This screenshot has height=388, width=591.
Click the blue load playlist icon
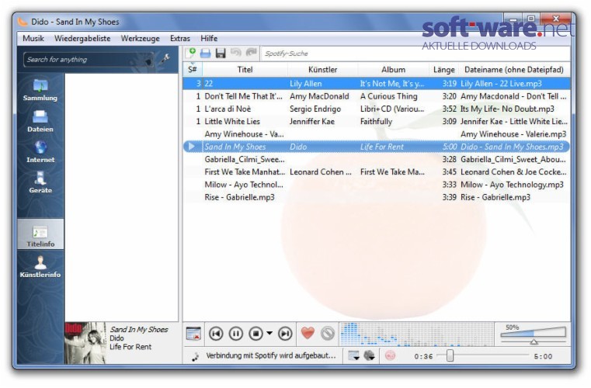206,53
